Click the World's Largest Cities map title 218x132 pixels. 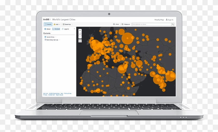(x=64, y=19)
